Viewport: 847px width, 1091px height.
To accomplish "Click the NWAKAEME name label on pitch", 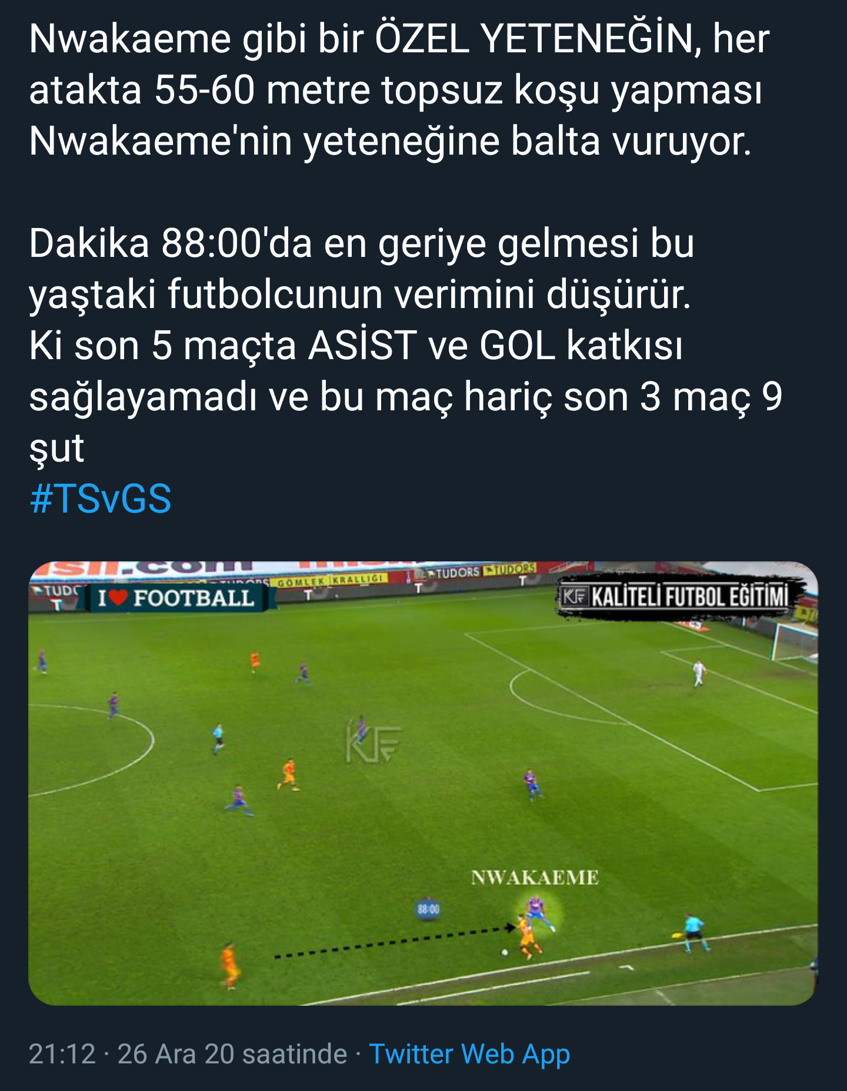I will click(x=535, y=878).
